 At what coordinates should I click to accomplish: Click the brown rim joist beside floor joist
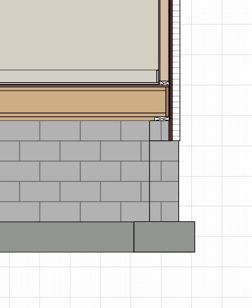pyautogui.click(x=167, y=102)
